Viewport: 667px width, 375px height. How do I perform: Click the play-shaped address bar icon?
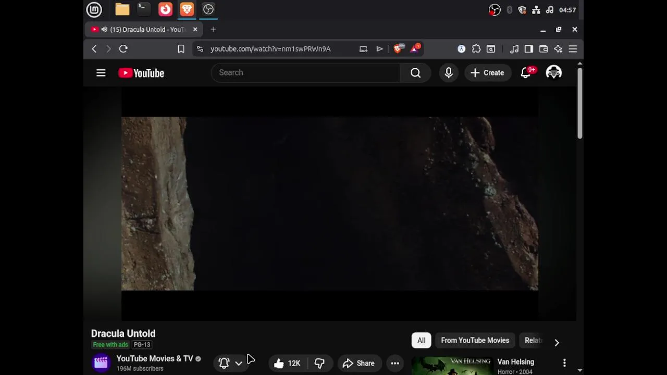tap(379, 49)
